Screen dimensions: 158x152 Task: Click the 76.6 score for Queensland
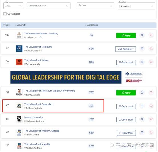coord(91,106)
